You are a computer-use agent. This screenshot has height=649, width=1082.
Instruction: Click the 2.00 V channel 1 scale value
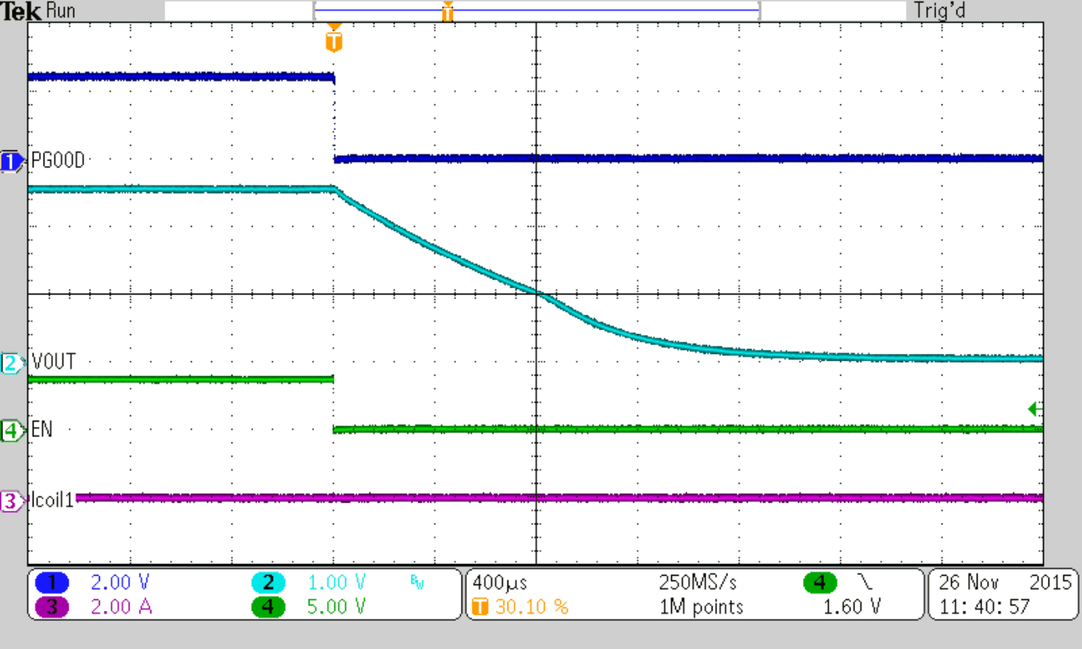120,583
